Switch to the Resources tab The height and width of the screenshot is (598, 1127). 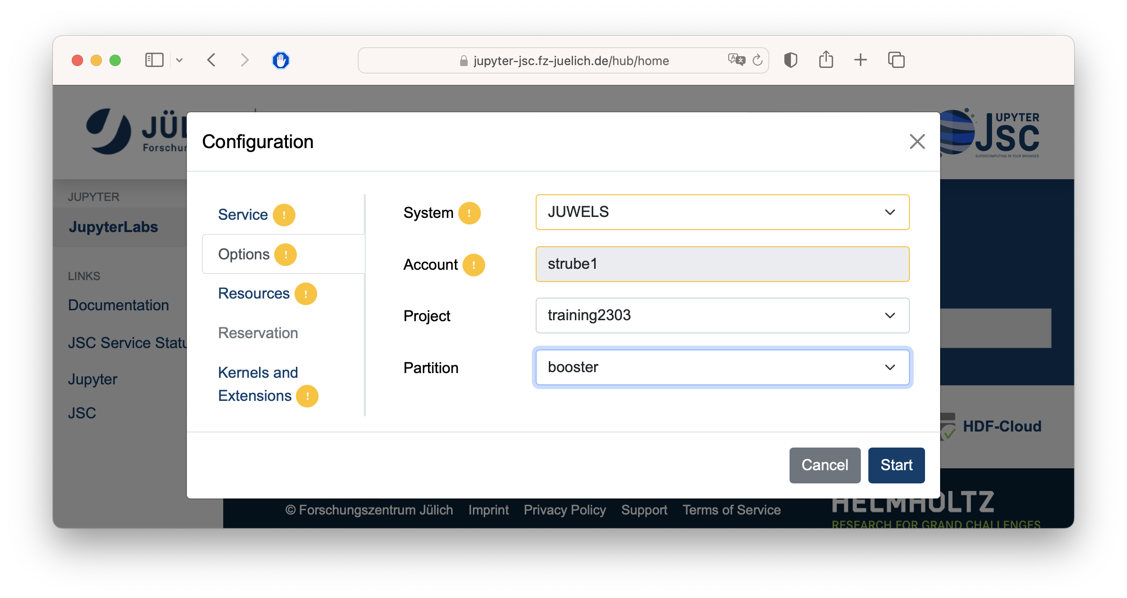pyautogui.click(x=254, y=294)
